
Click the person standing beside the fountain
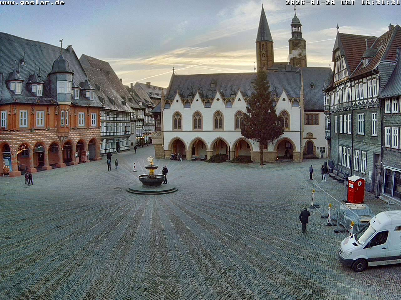[165, 174]
